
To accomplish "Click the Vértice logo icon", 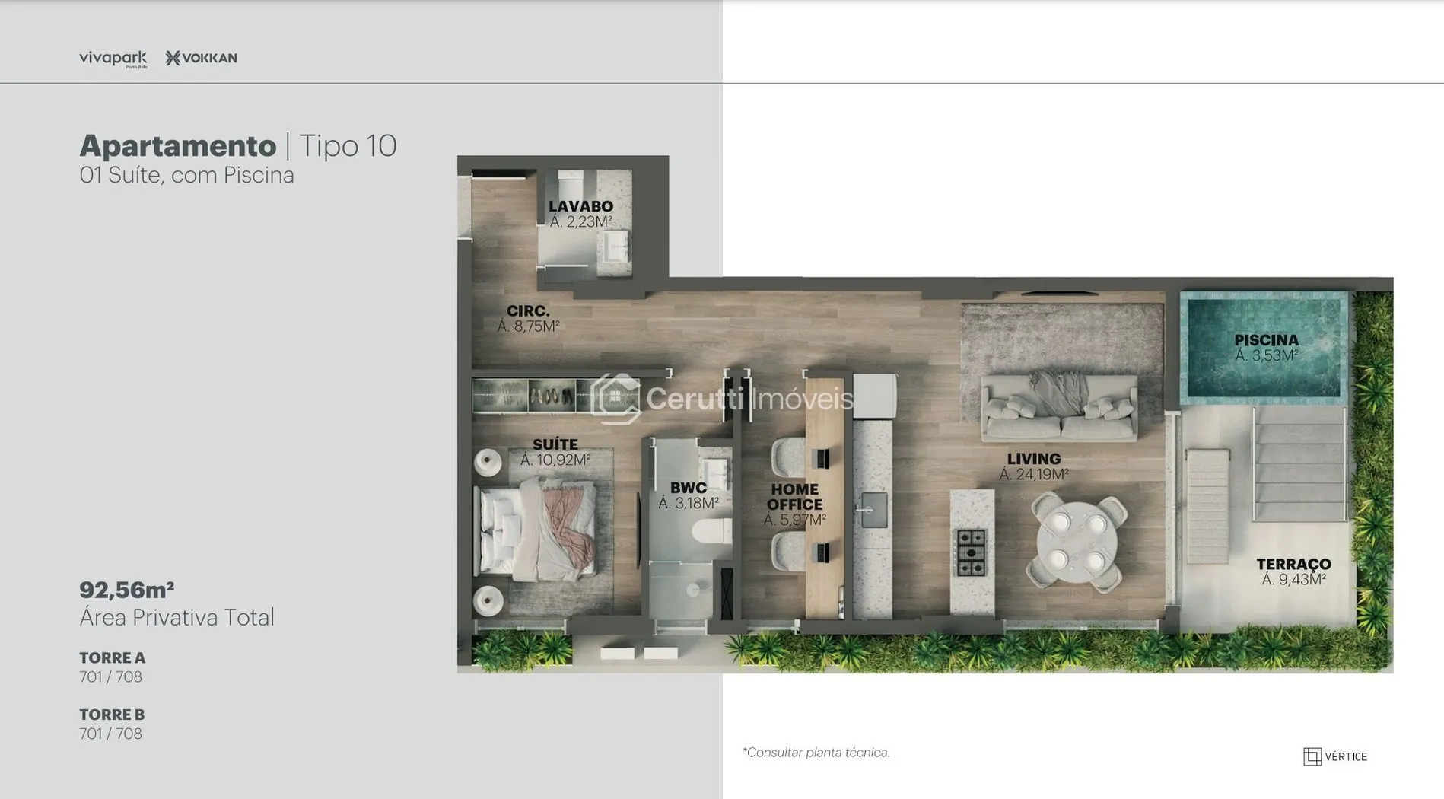I will [1312, 756].
